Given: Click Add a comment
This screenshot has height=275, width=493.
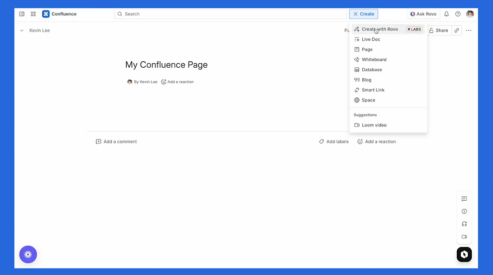Looking at the screenshot, I should (x=116, y=142).
